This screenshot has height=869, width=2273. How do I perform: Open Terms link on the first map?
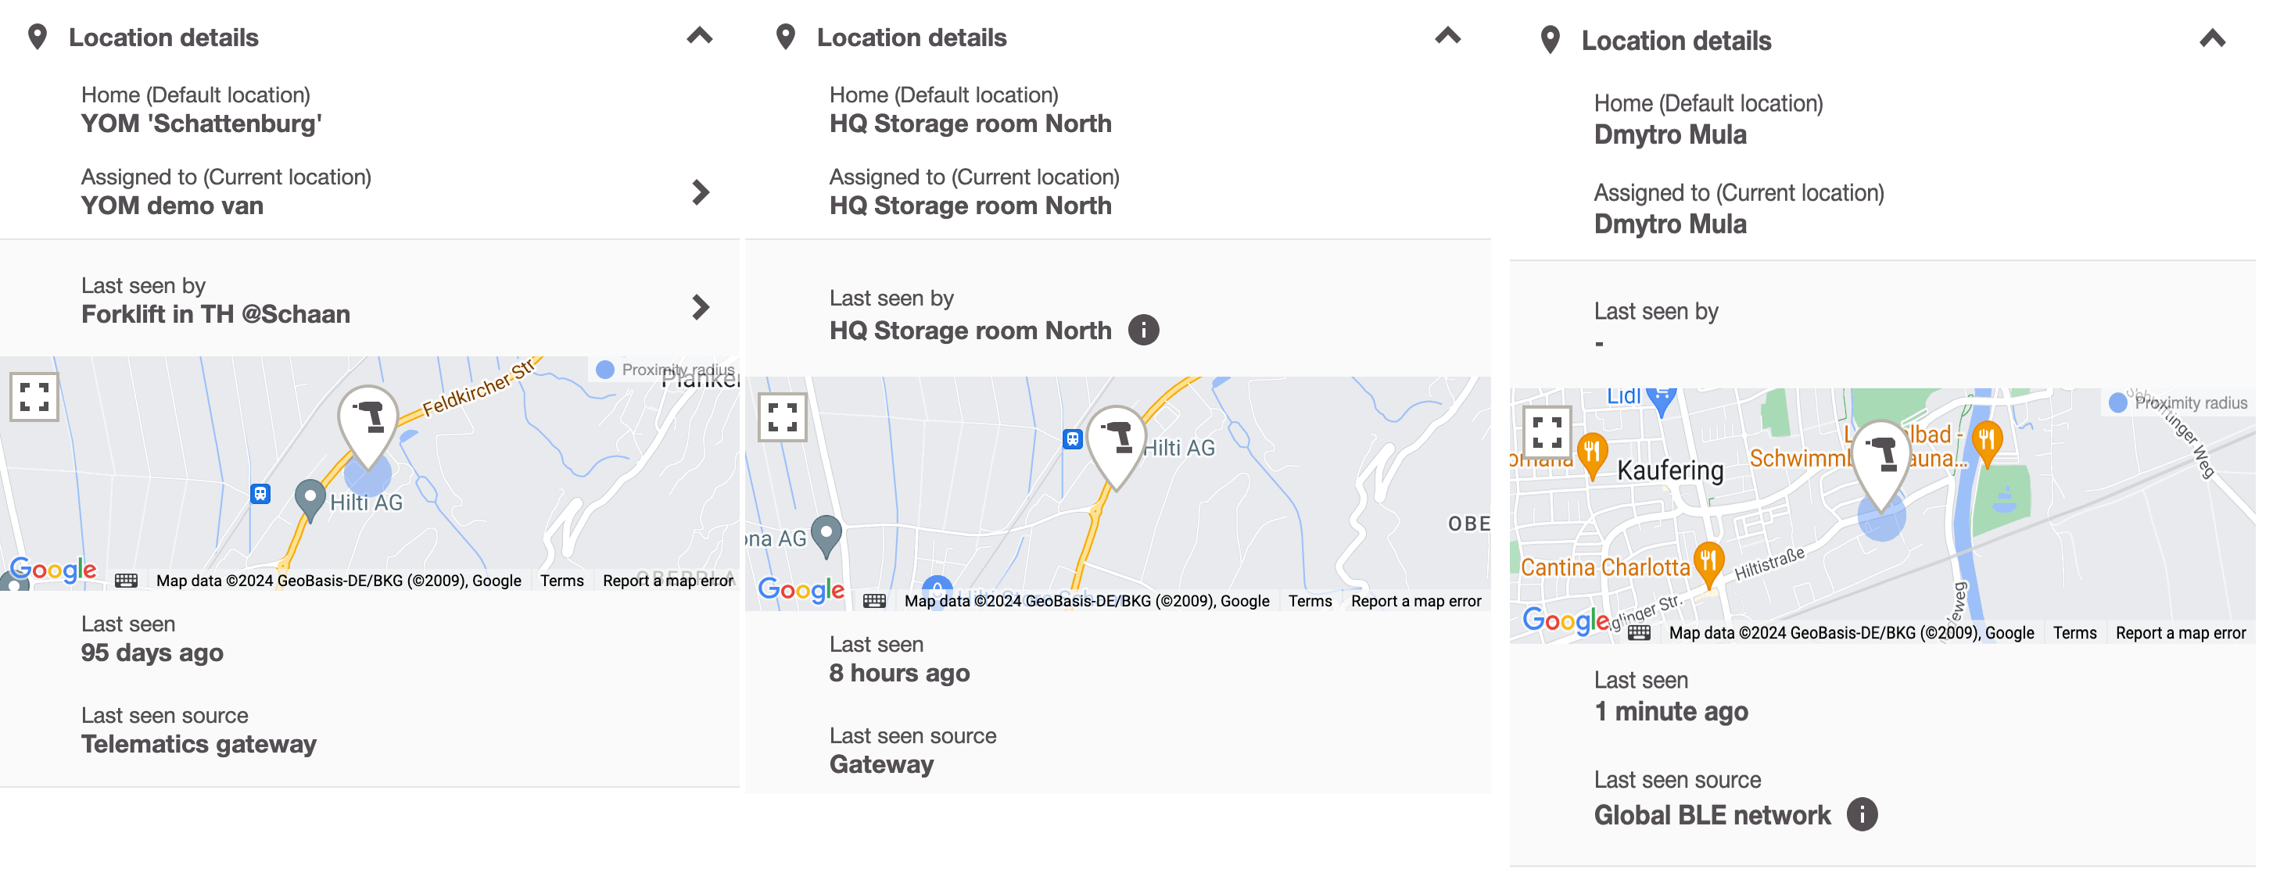562,581
